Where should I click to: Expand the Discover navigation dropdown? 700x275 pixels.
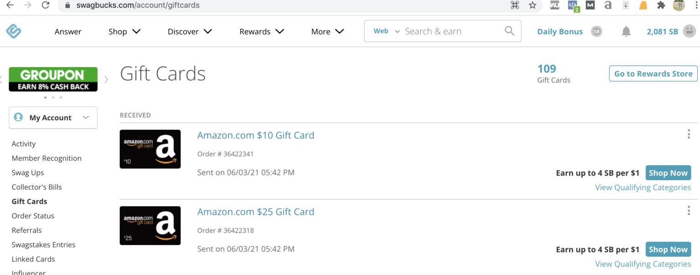tap(189, 31)
